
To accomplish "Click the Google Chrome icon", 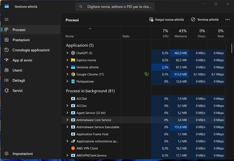I will pyautogui.click(x=73, y=74).
